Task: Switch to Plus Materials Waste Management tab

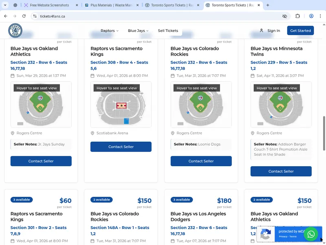Action: [112, 5]
